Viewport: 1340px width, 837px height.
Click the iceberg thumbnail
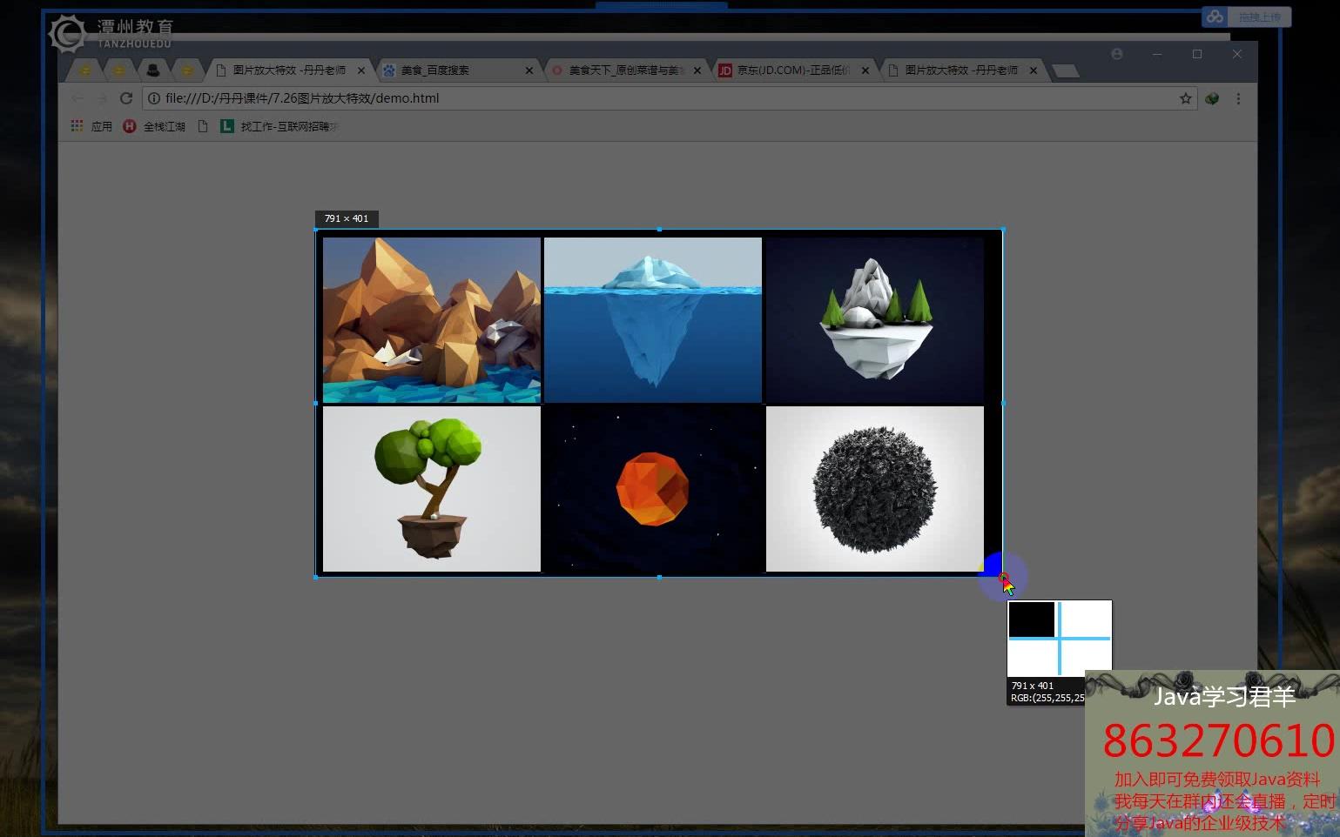coord(653,320)
